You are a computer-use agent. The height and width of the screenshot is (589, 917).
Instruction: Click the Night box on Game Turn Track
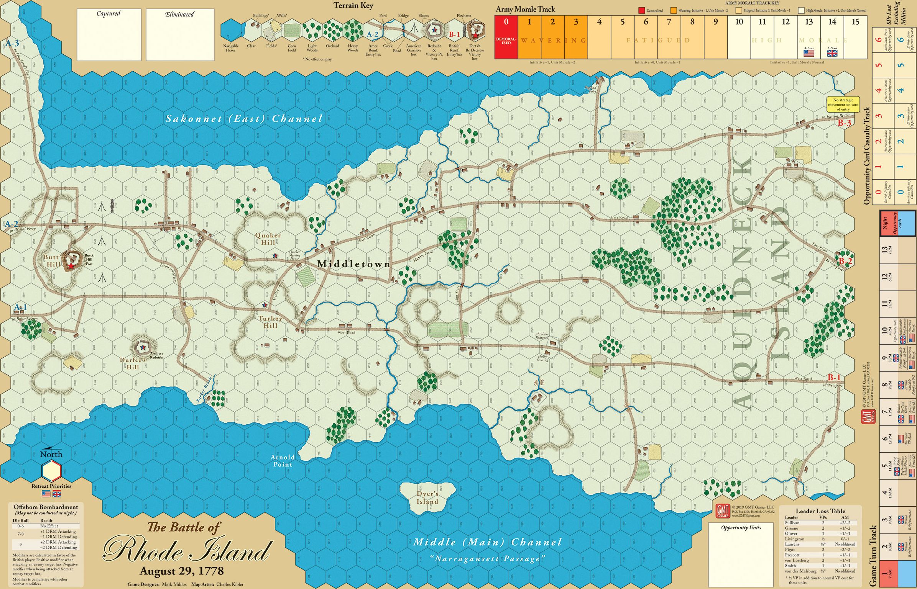(x=897, y=223)
